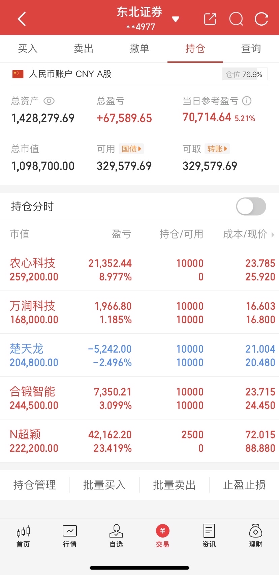279x575 pixels.
Task: Select the N超颖 holding row
Action: (139, 441)
